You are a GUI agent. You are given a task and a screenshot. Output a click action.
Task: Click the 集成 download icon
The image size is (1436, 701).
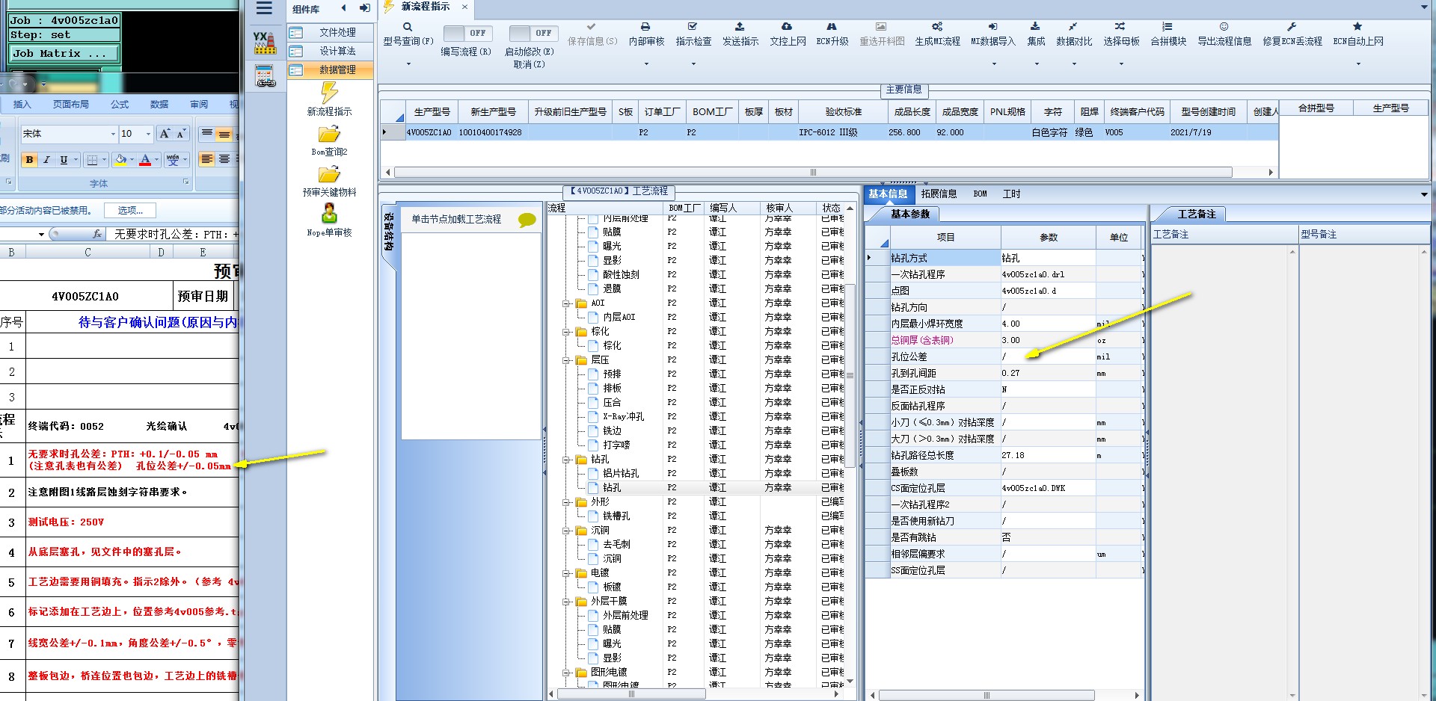(x=1035, y=27)
